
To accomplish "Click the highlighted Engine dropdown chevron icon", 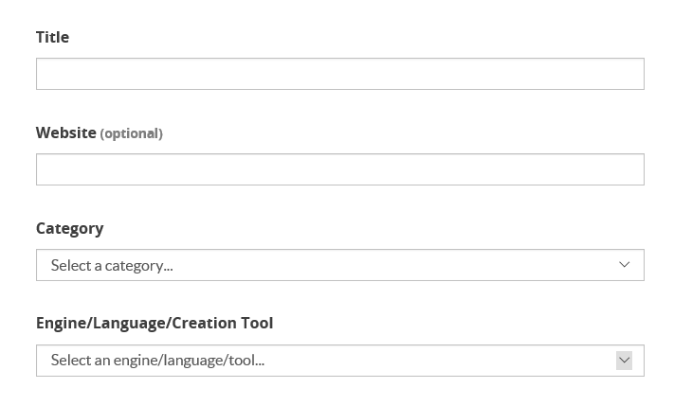I will pyautogui.click(x=624, y=361).
